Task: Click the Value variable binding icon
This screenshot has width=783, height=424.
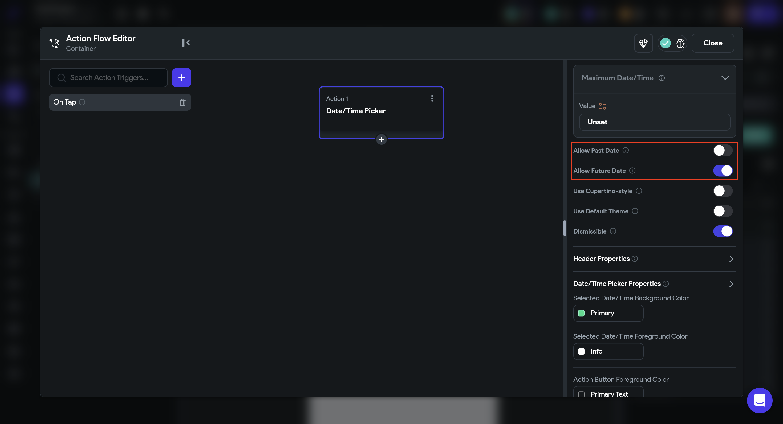Action: [602, 106]
